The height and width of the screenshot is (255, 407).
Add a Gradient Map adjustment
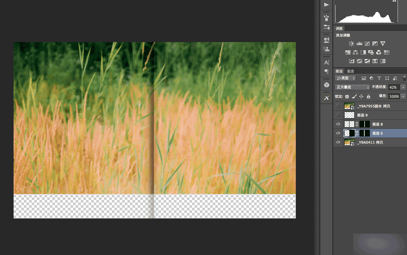coord(383,61)
